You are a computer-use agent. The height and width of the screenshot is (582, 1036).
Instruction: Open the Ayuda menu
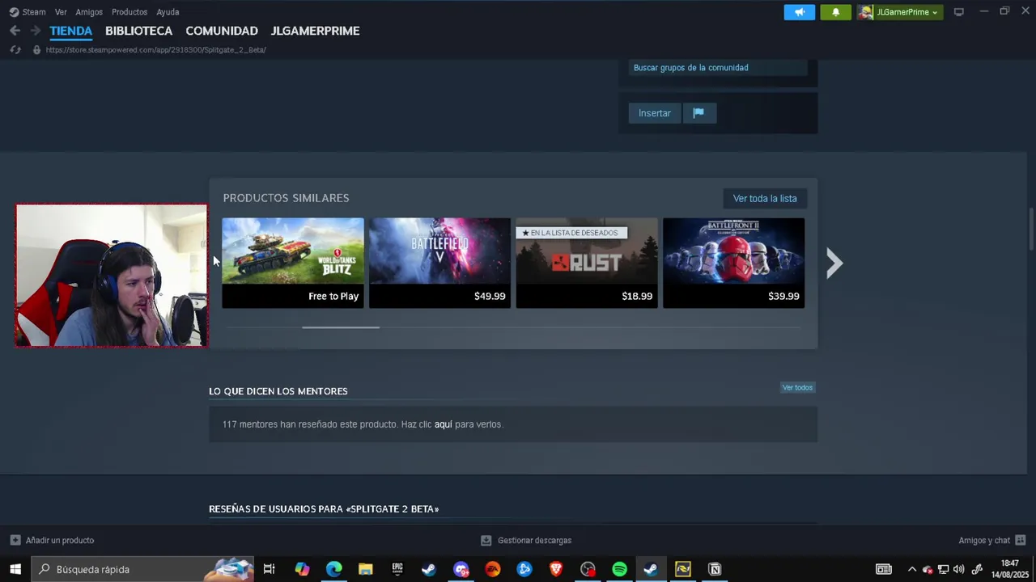(x=168, y=12)
